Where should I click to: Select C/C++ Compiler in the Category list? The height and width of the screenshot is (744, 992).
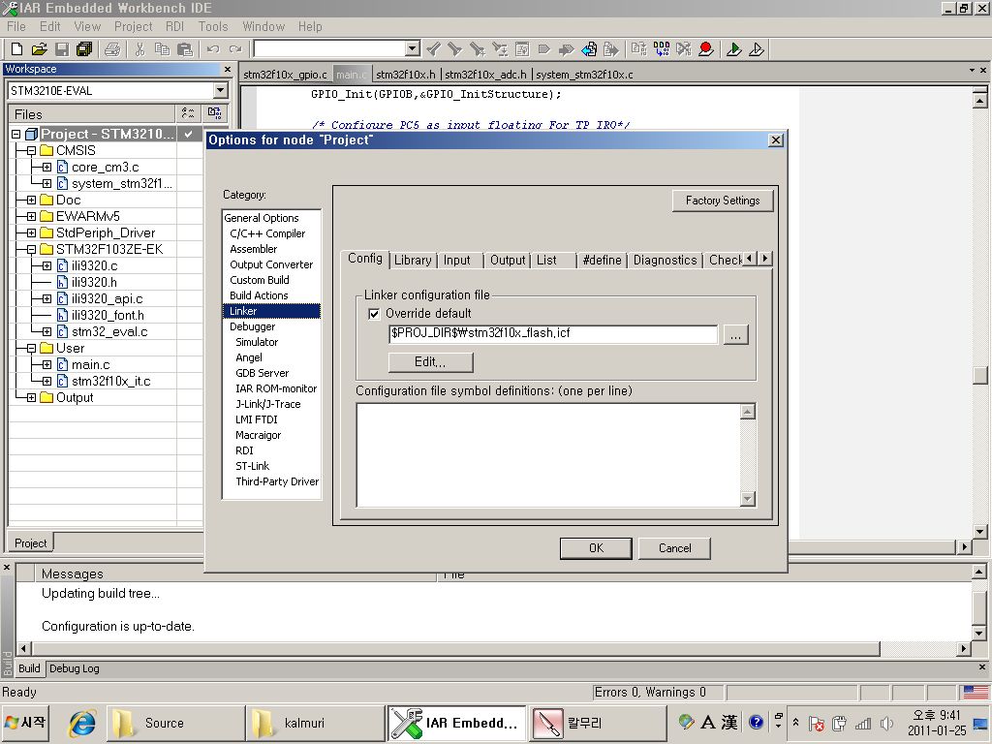point(267,233)
